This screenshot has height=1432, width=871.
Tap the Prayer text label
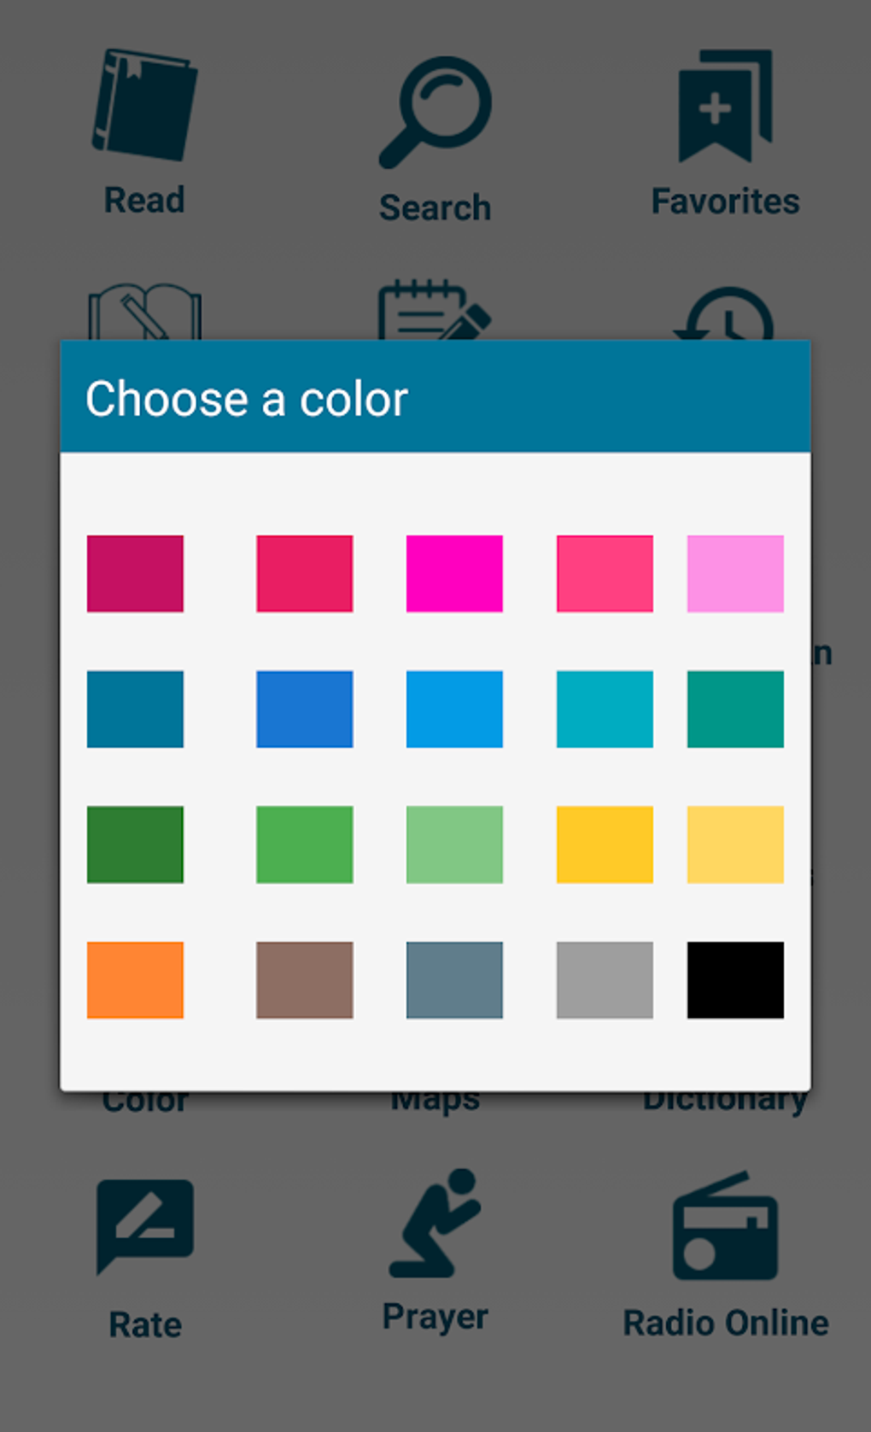[x=435, y=1316]
